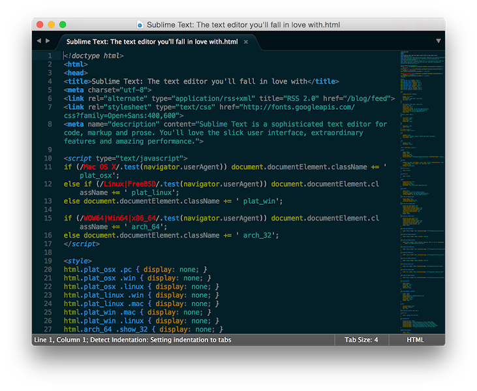Image resolution: width=477 pixels, height=391 pixels.
Task: Click line number 11 in the gutter
Action: point(48,166)
